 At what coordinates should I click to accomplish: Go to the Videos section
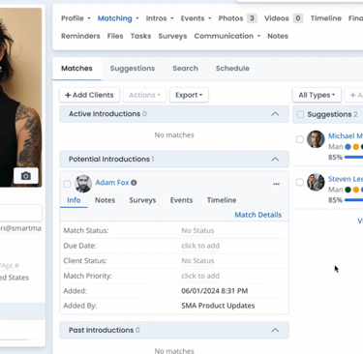(284, 18)
